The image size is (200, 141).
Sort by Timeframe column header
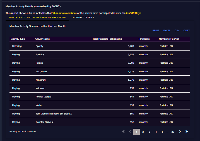click(144, 39)
